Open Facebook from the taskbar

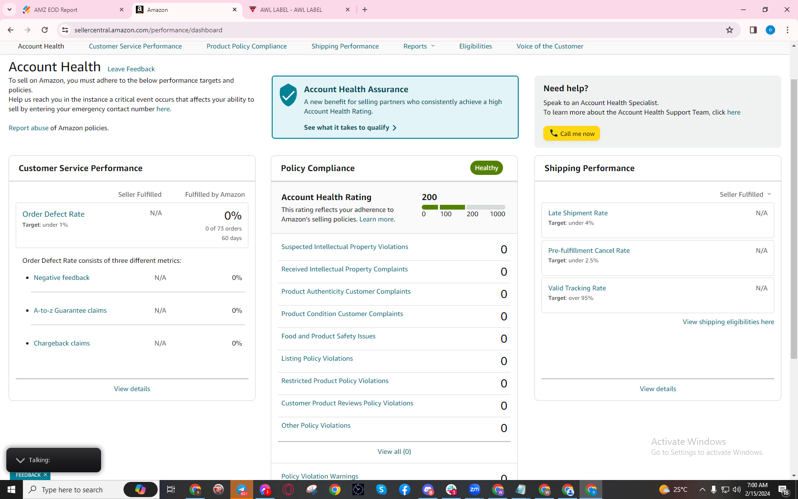[x=405, y=489]
